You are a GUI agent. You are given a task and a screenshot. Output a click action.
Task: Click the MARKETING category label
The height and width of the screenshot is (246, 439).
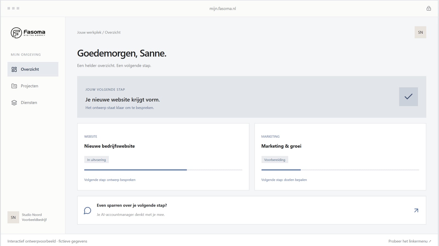270,137
